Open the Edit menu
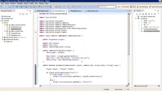Image resolution: width=162 pixels, height=91 pixels. pos(2,3)
